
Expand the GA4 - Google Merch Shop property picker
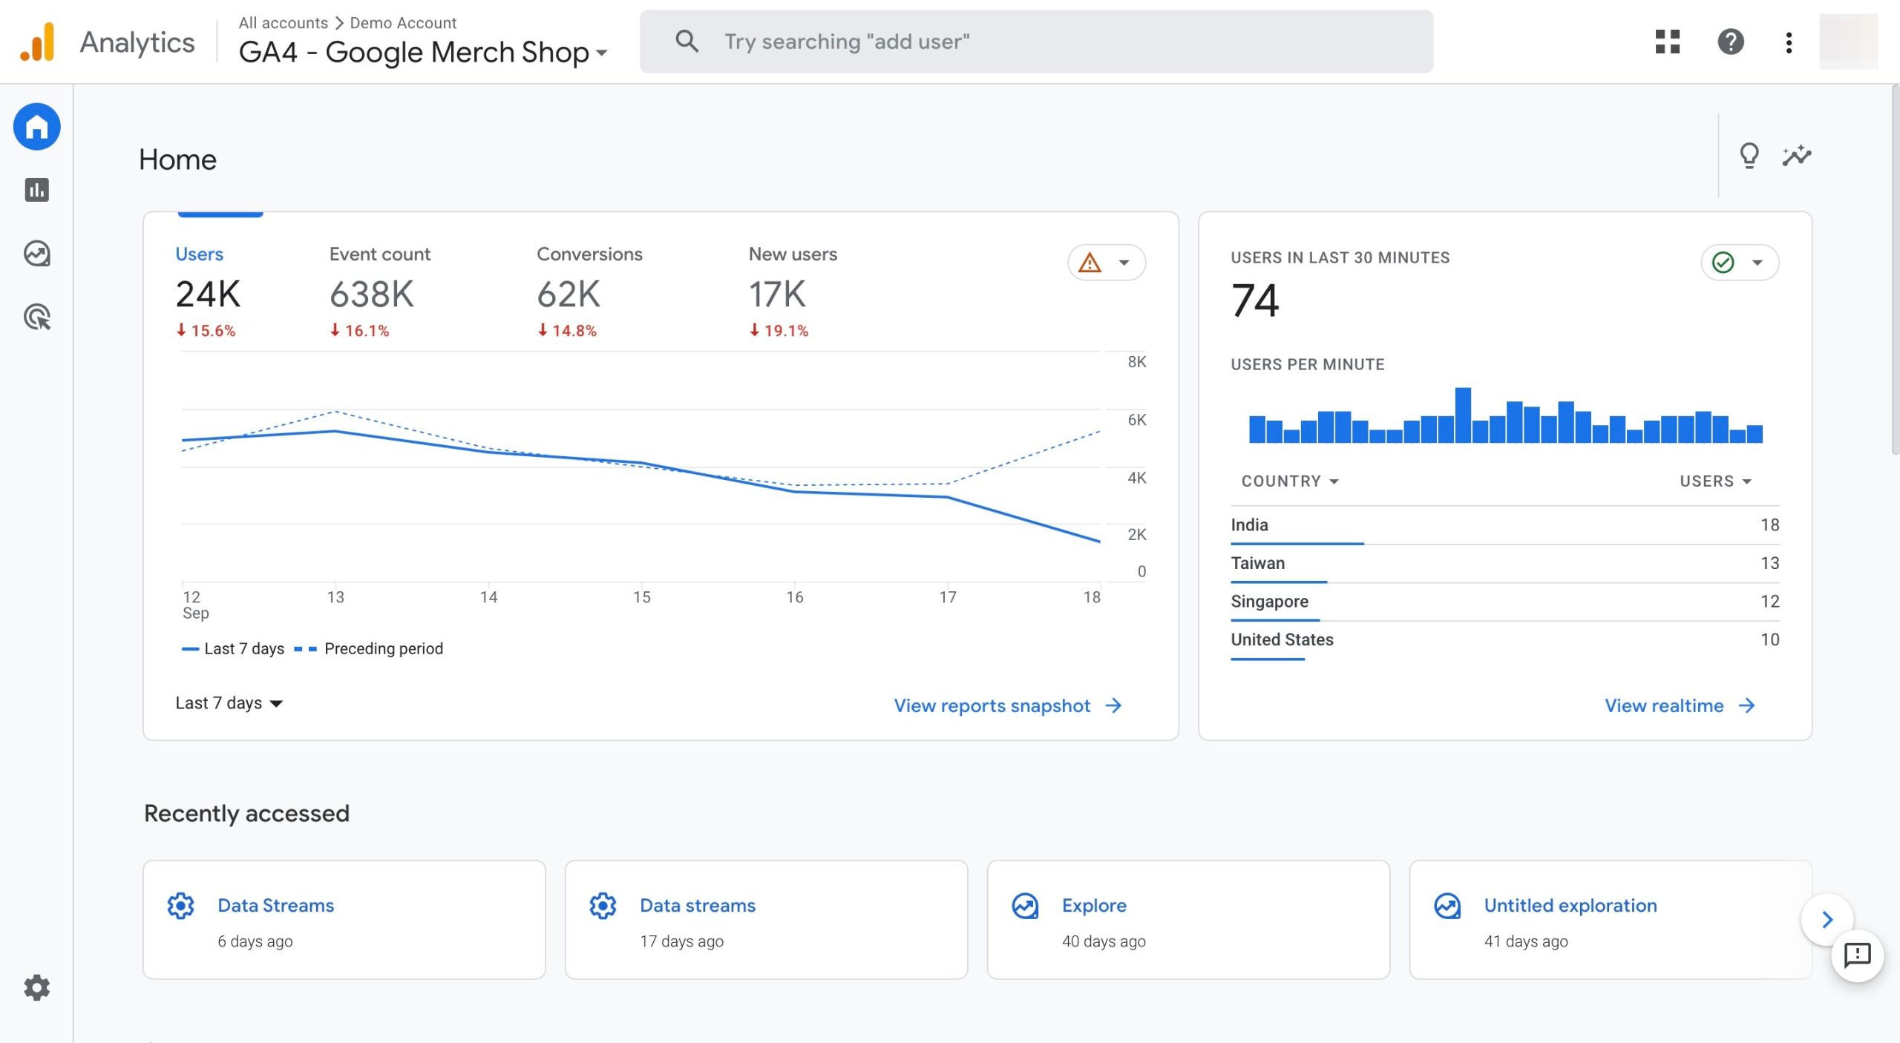(x=423, y=52)
